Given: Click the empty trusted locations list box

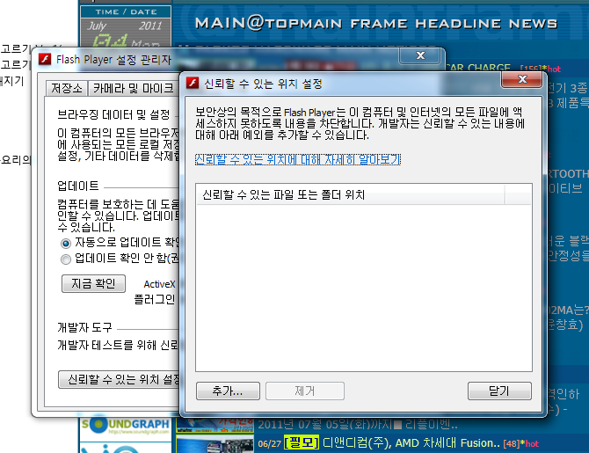Looking at the screenshot, I should click(x=364, y=288).
